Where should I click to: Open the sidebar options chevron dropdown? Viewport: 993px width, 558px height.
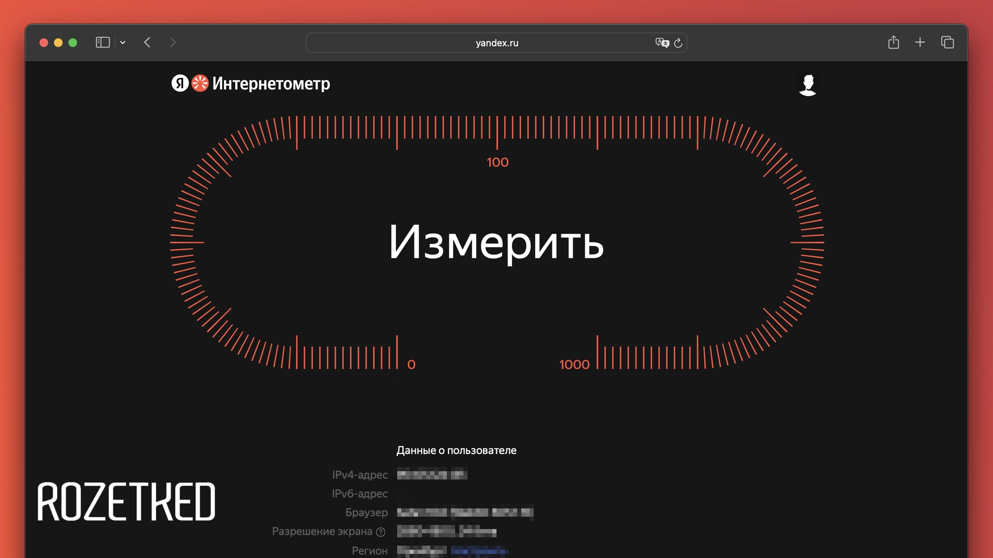point(123,43)
